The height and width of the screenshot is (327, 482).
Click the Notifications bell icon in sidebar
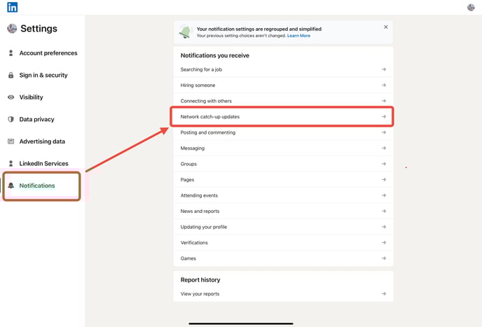coord(11,186)
